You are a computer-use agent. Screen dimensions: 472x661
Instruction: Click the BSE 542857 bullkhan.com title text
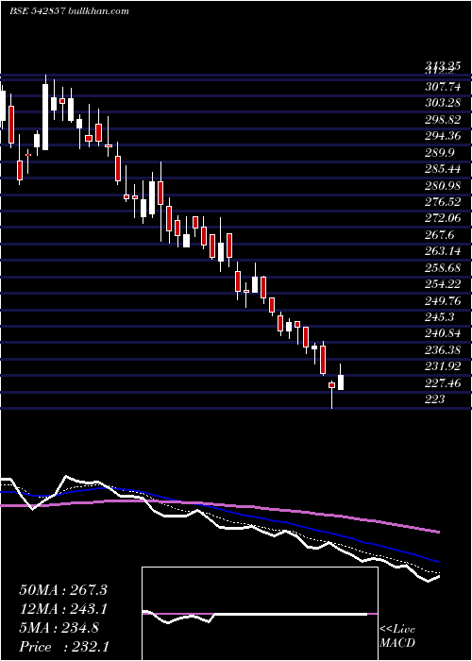tap(69, 11)
